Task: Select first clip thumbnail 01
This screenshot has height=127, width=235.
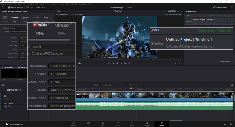Action: (x=9, y=73)
